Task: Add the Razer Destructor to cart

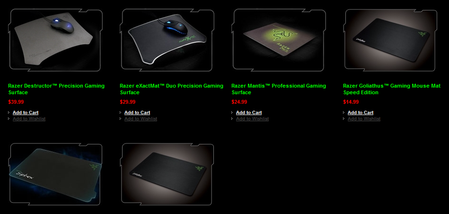Action: point(26,113)
